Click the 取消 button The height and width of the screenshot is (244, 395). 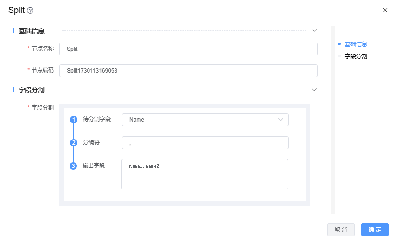pyautogui.click(x=341, y=230)
